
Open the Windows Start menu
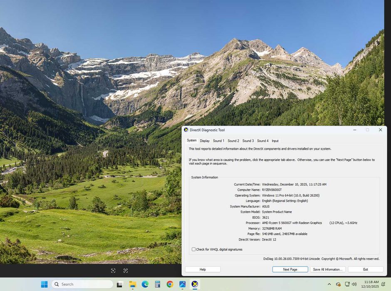[44, 284]
